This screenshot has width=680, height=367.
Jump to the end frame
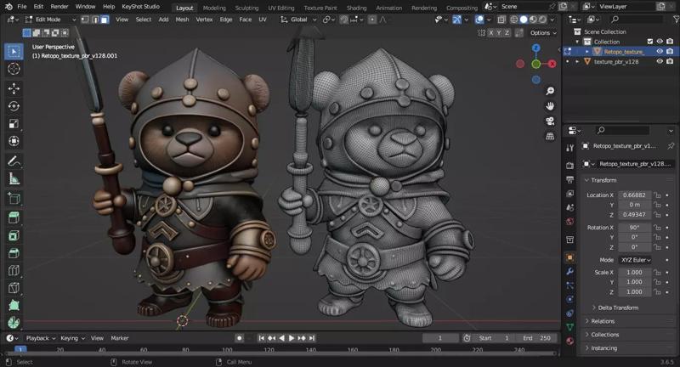click(x=312, y=338)
